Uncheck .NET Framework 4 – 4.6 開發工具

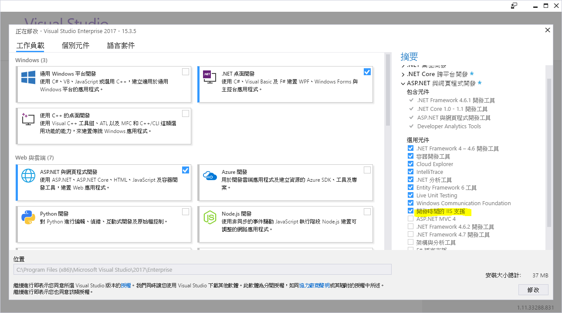[410, 148]
